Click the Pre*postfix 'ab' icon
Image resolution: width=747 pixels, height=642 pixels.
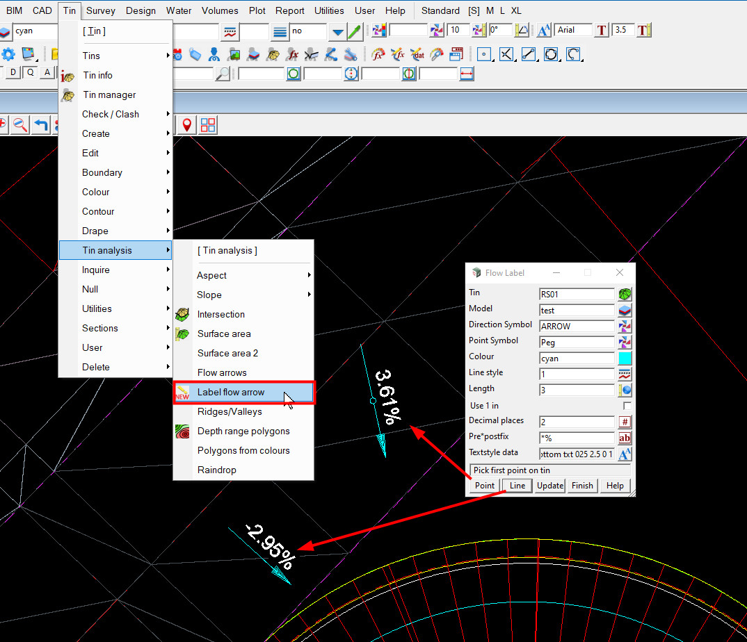(x=625, y=438)
